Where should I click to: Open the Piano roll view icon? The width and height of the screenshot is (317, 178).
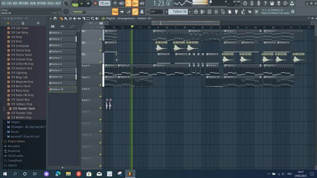click(203, 12)
